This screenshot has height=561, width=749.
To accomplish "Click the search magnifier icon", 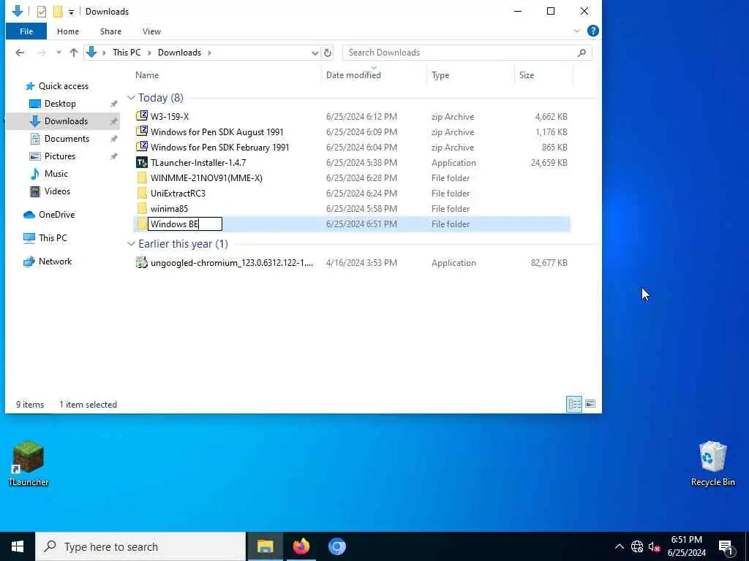I will tap(581, 53).
